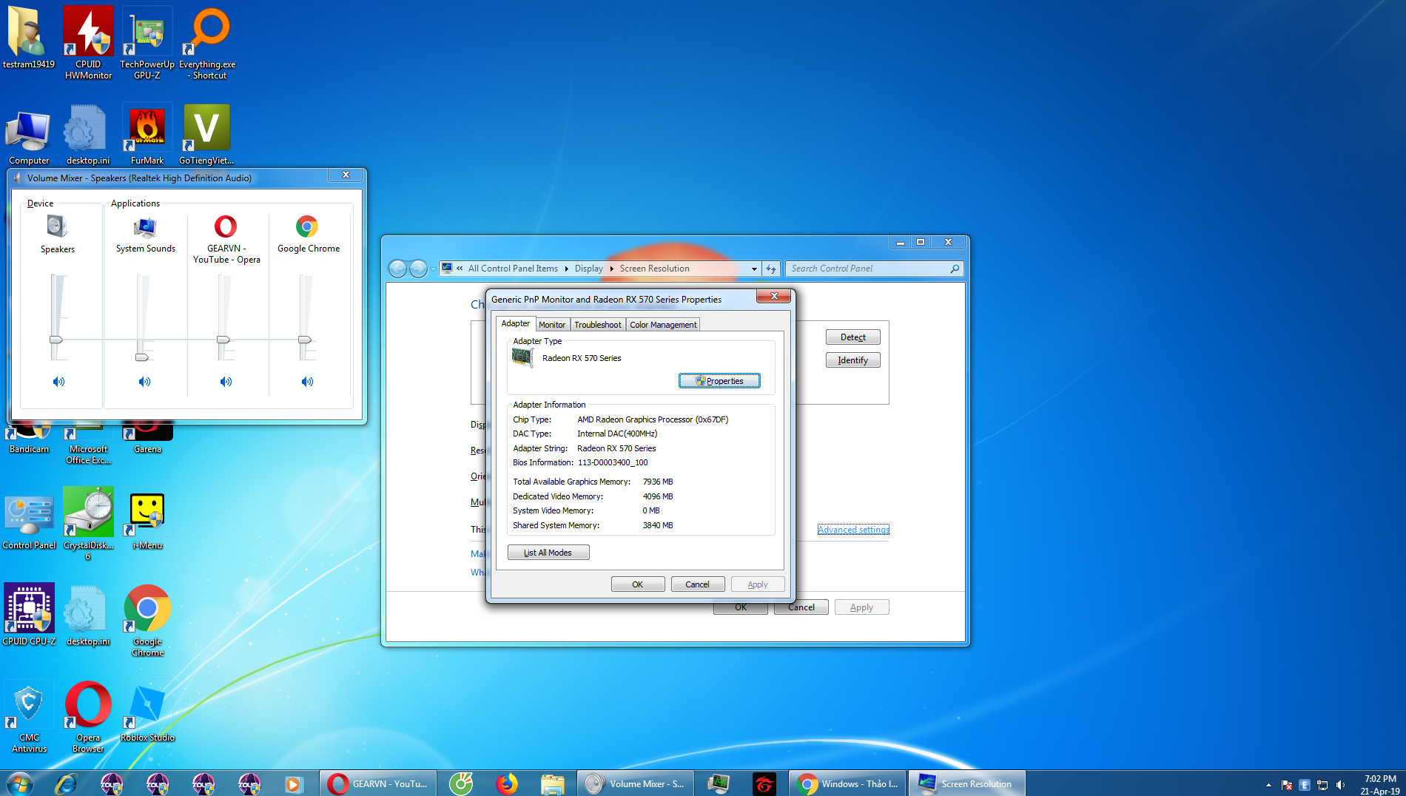Adjust the GEARVN YouTube Opera volume slider
This screenshot has width=1406, height=796.
click(223, 340)
